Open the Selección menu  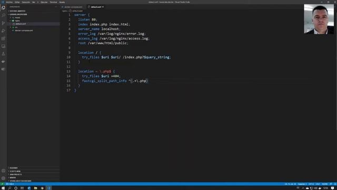click(x=26, y=2)
